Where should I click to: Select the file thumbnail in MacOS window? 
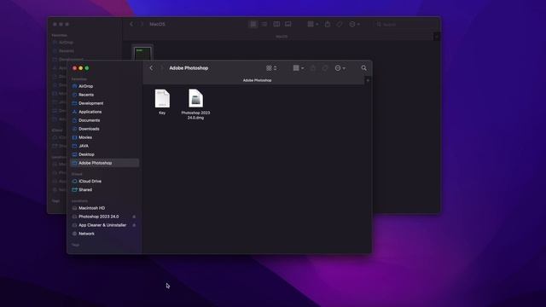[142, 53]
